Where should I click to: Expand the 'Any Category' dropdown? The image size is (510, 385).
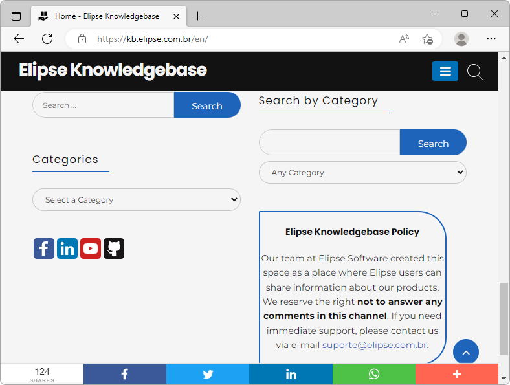click(x=362, y=173)
